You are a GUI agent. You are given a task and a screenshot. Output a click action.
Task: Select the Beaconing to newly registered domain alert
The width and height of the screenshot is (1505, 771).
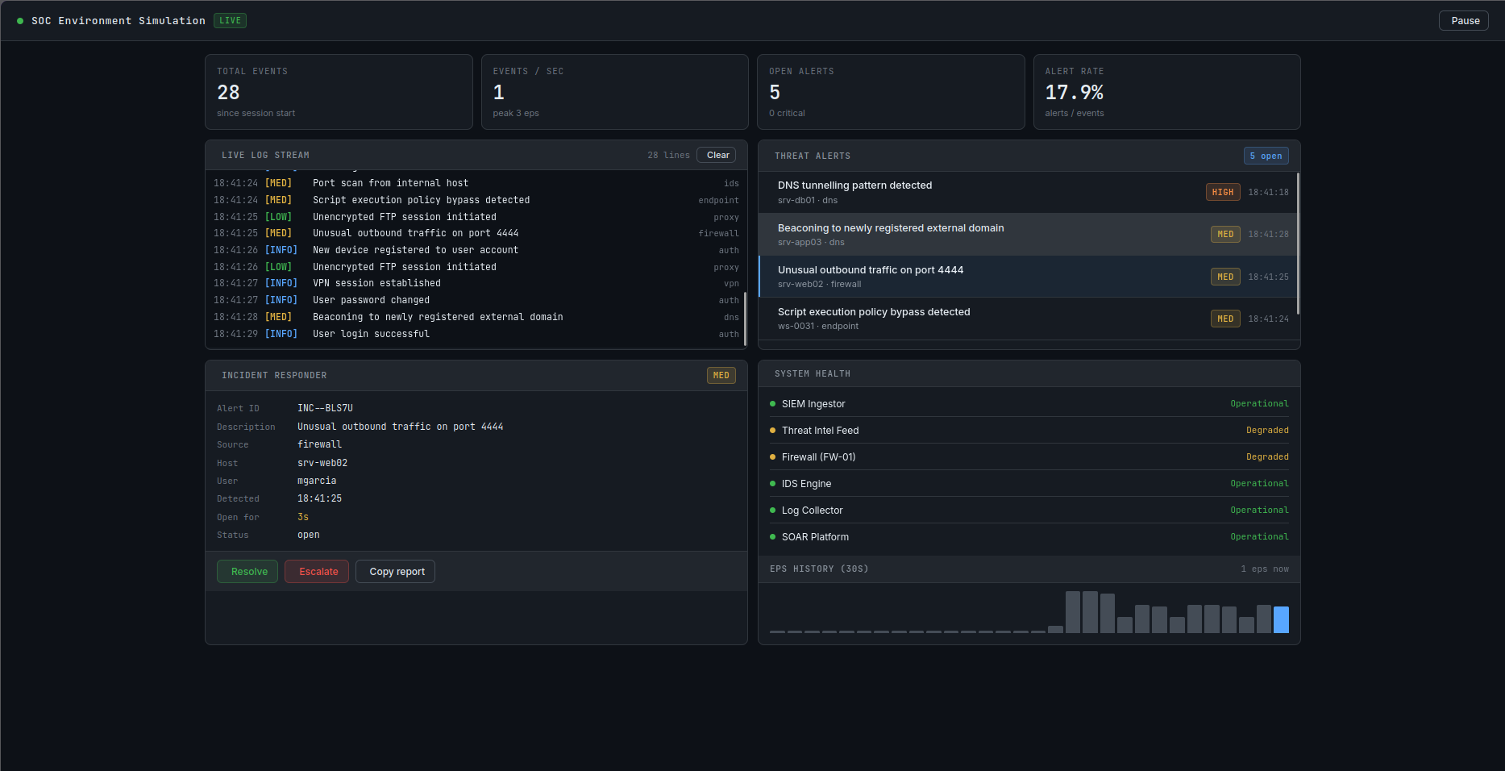point(1027,235)
